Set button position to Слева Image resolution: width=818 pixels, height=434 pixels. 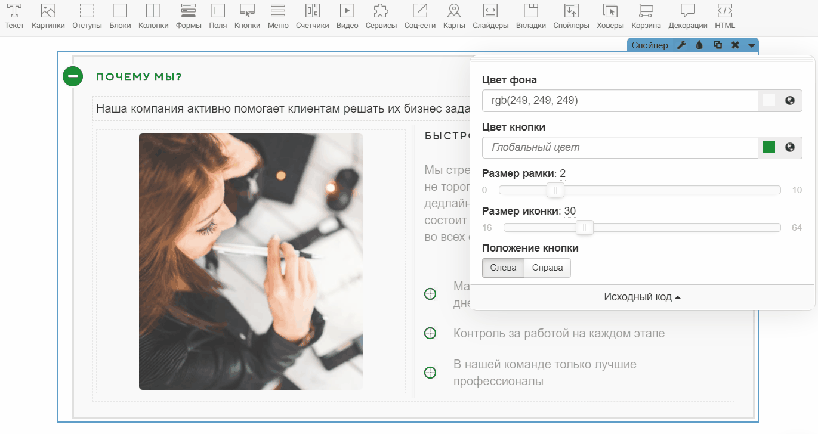(x=503, y=268)
